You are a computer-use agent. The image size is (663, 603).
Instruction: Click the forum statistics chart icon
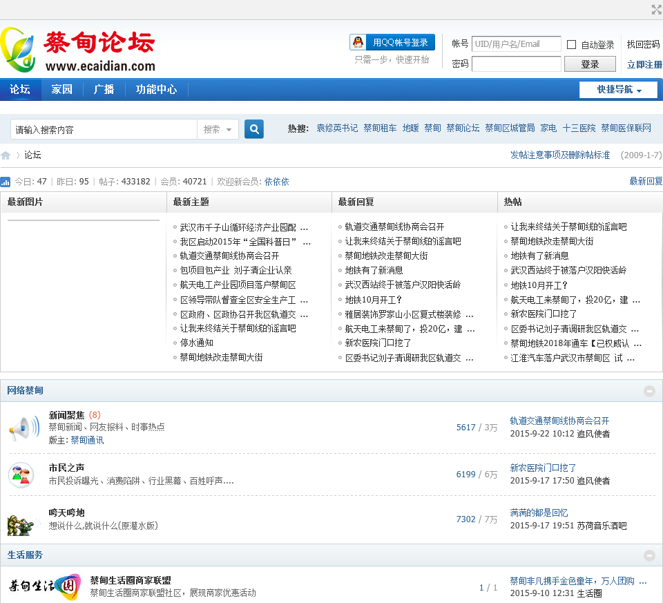pyautogui.click(x=5, y=182)
